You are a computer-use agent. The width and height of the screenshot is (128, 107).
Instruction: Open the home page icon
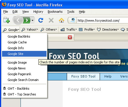pos(62,20)
